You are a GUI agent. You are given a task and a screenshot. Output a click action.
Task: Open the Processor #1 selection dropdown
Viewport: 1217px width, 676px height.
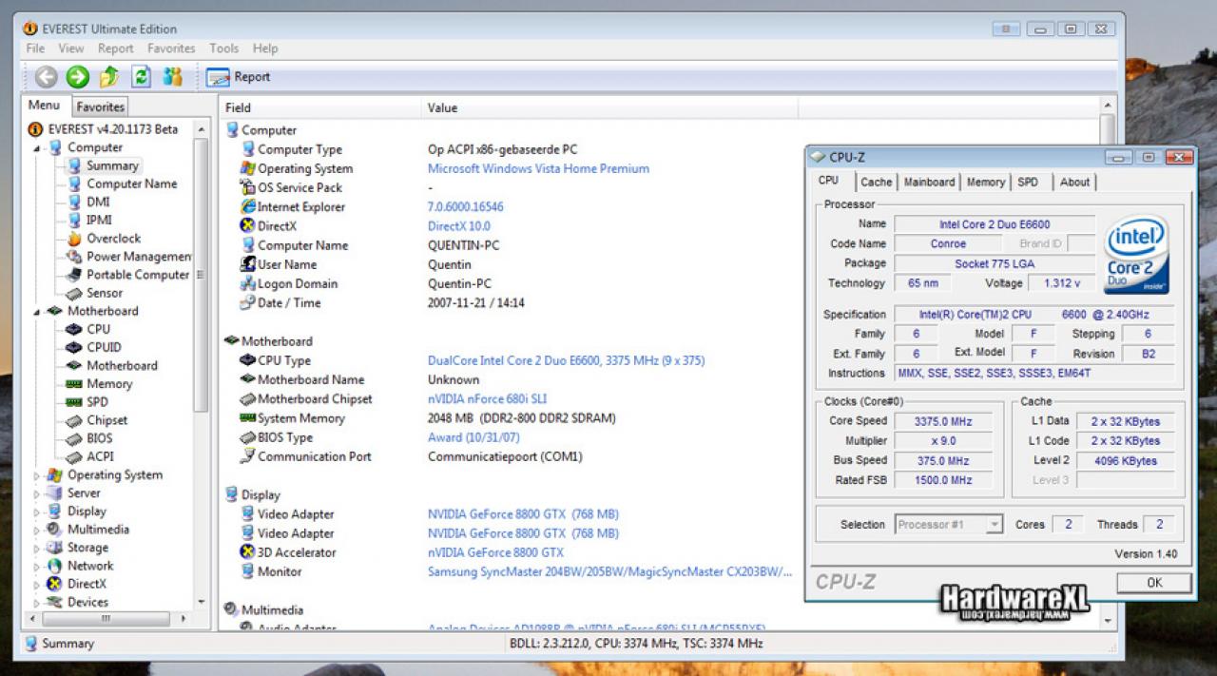tap(949, 524)
